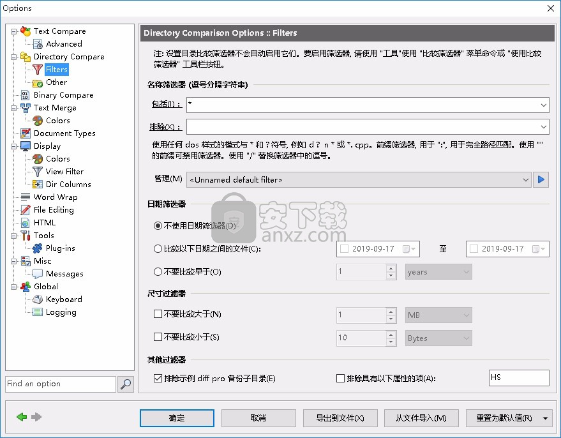Click the Plug-ins puzzle piece icon
Screen dimensions: 561x438
[38, 248]
